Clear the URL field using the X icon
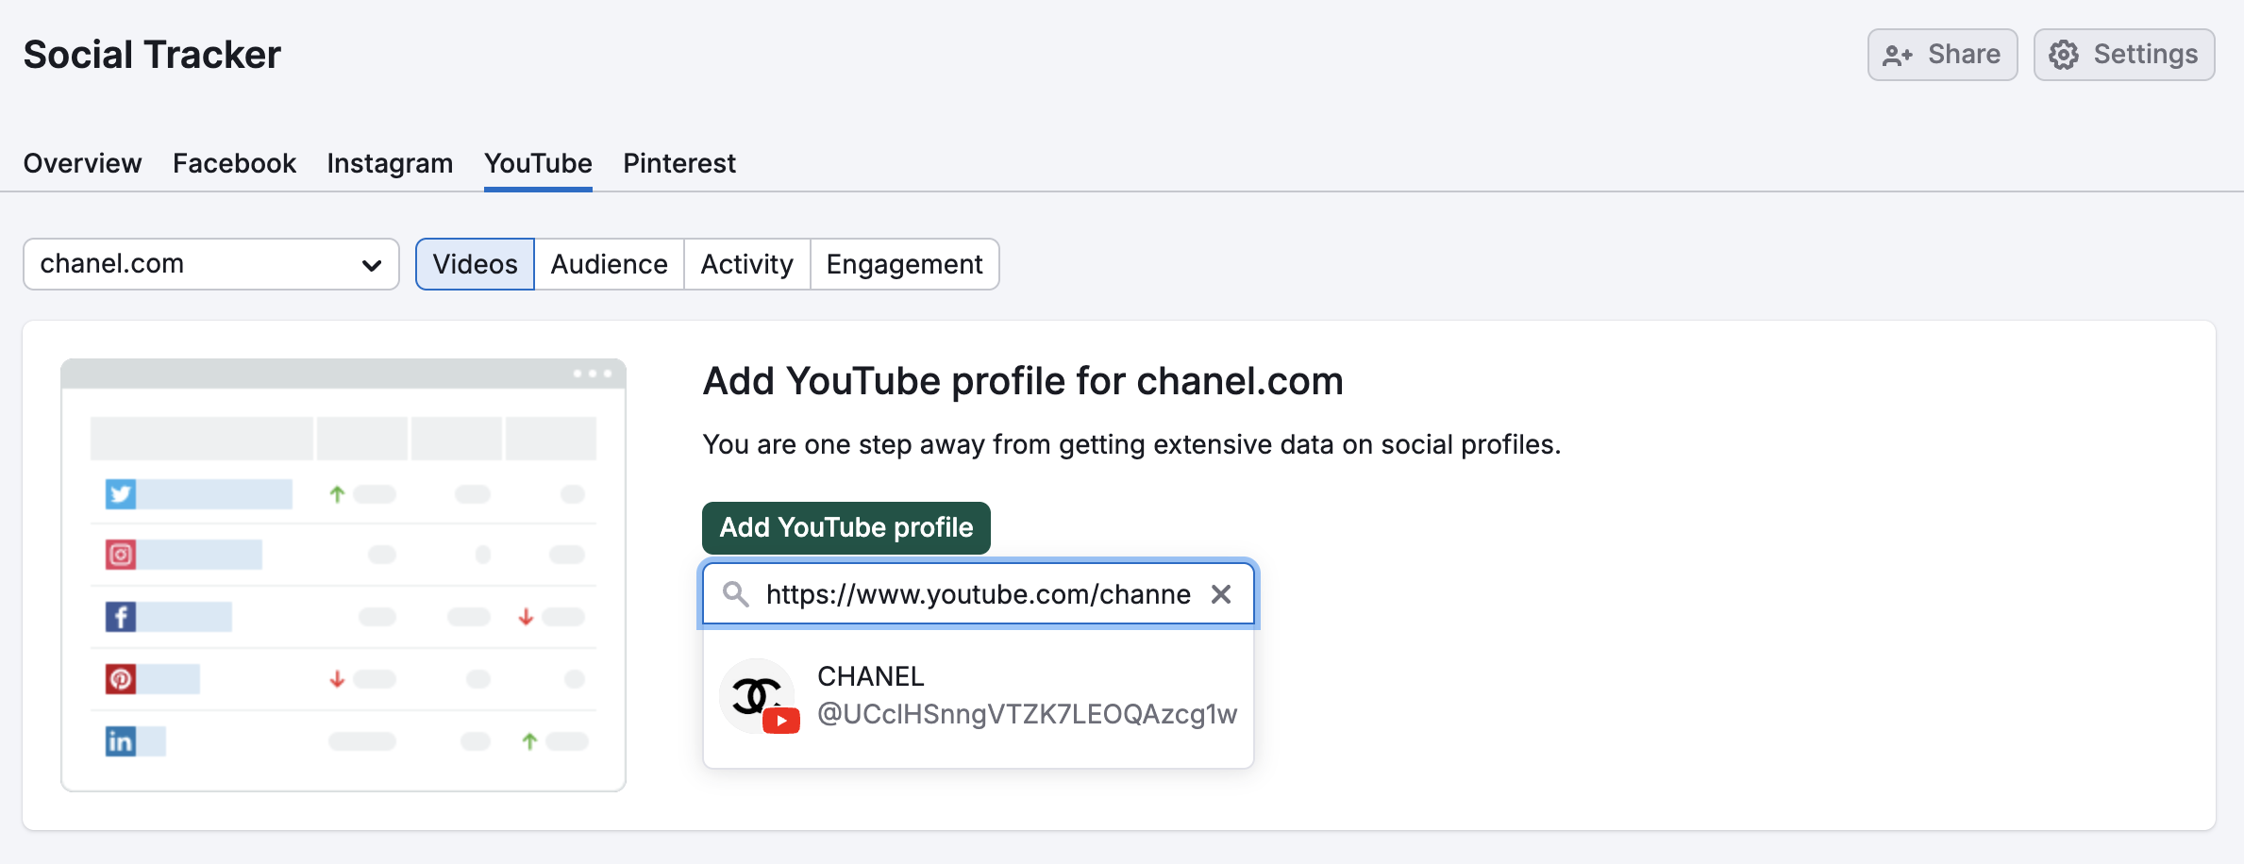2244x864 pixels. (1222, 594)
